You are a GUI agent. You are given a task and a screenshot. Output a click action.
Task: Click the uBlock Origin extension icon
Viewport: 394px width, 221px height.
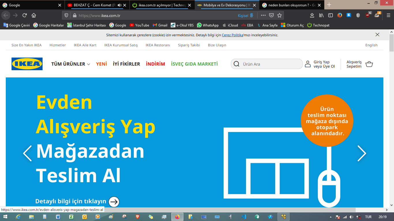coord(368,15)
